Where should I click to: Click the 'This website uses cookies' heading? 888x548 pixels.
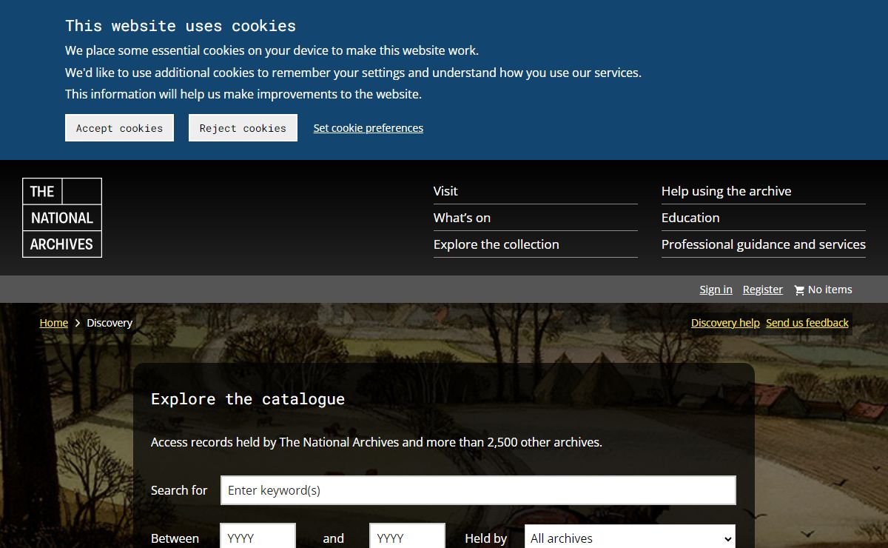click(181, 26)
